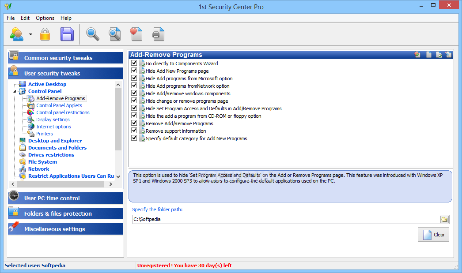Click Selected user: Softpedia in status bar
The image size is (462, 273).
click(x=35, y=266)
